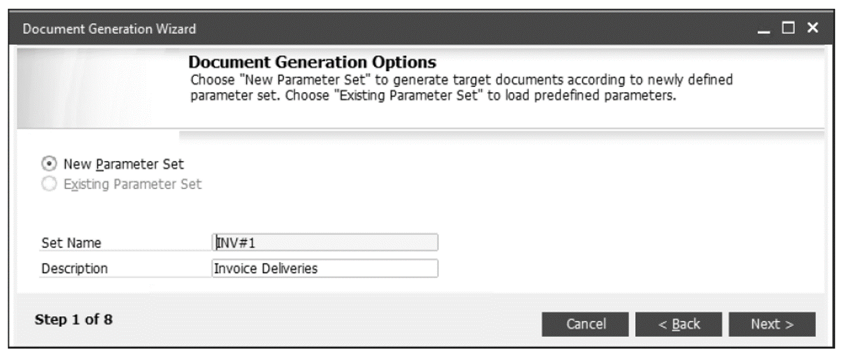Click the Cancel button

(585, 324)
